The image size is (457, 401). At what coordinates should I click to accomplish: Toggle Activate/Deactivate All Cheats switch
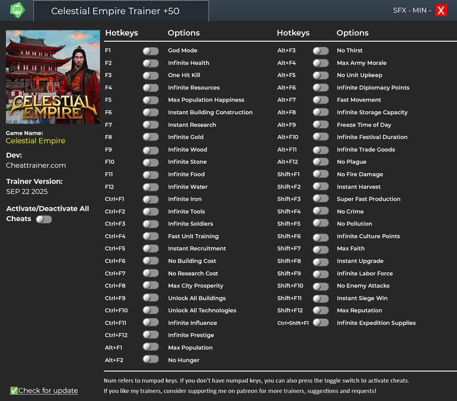[x=44, y=219]
